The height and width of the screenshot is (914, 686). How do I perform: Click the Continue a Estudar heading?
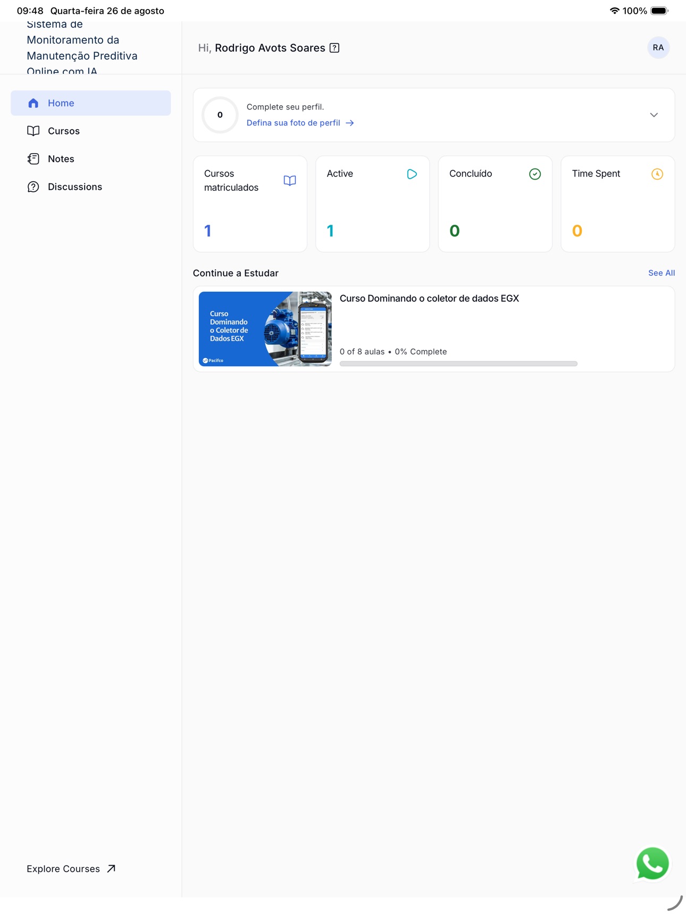pos(236,273)
